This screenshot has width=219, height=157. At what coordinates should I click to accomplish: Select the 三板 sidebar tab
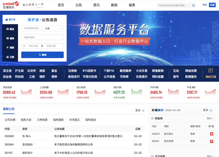10,57
